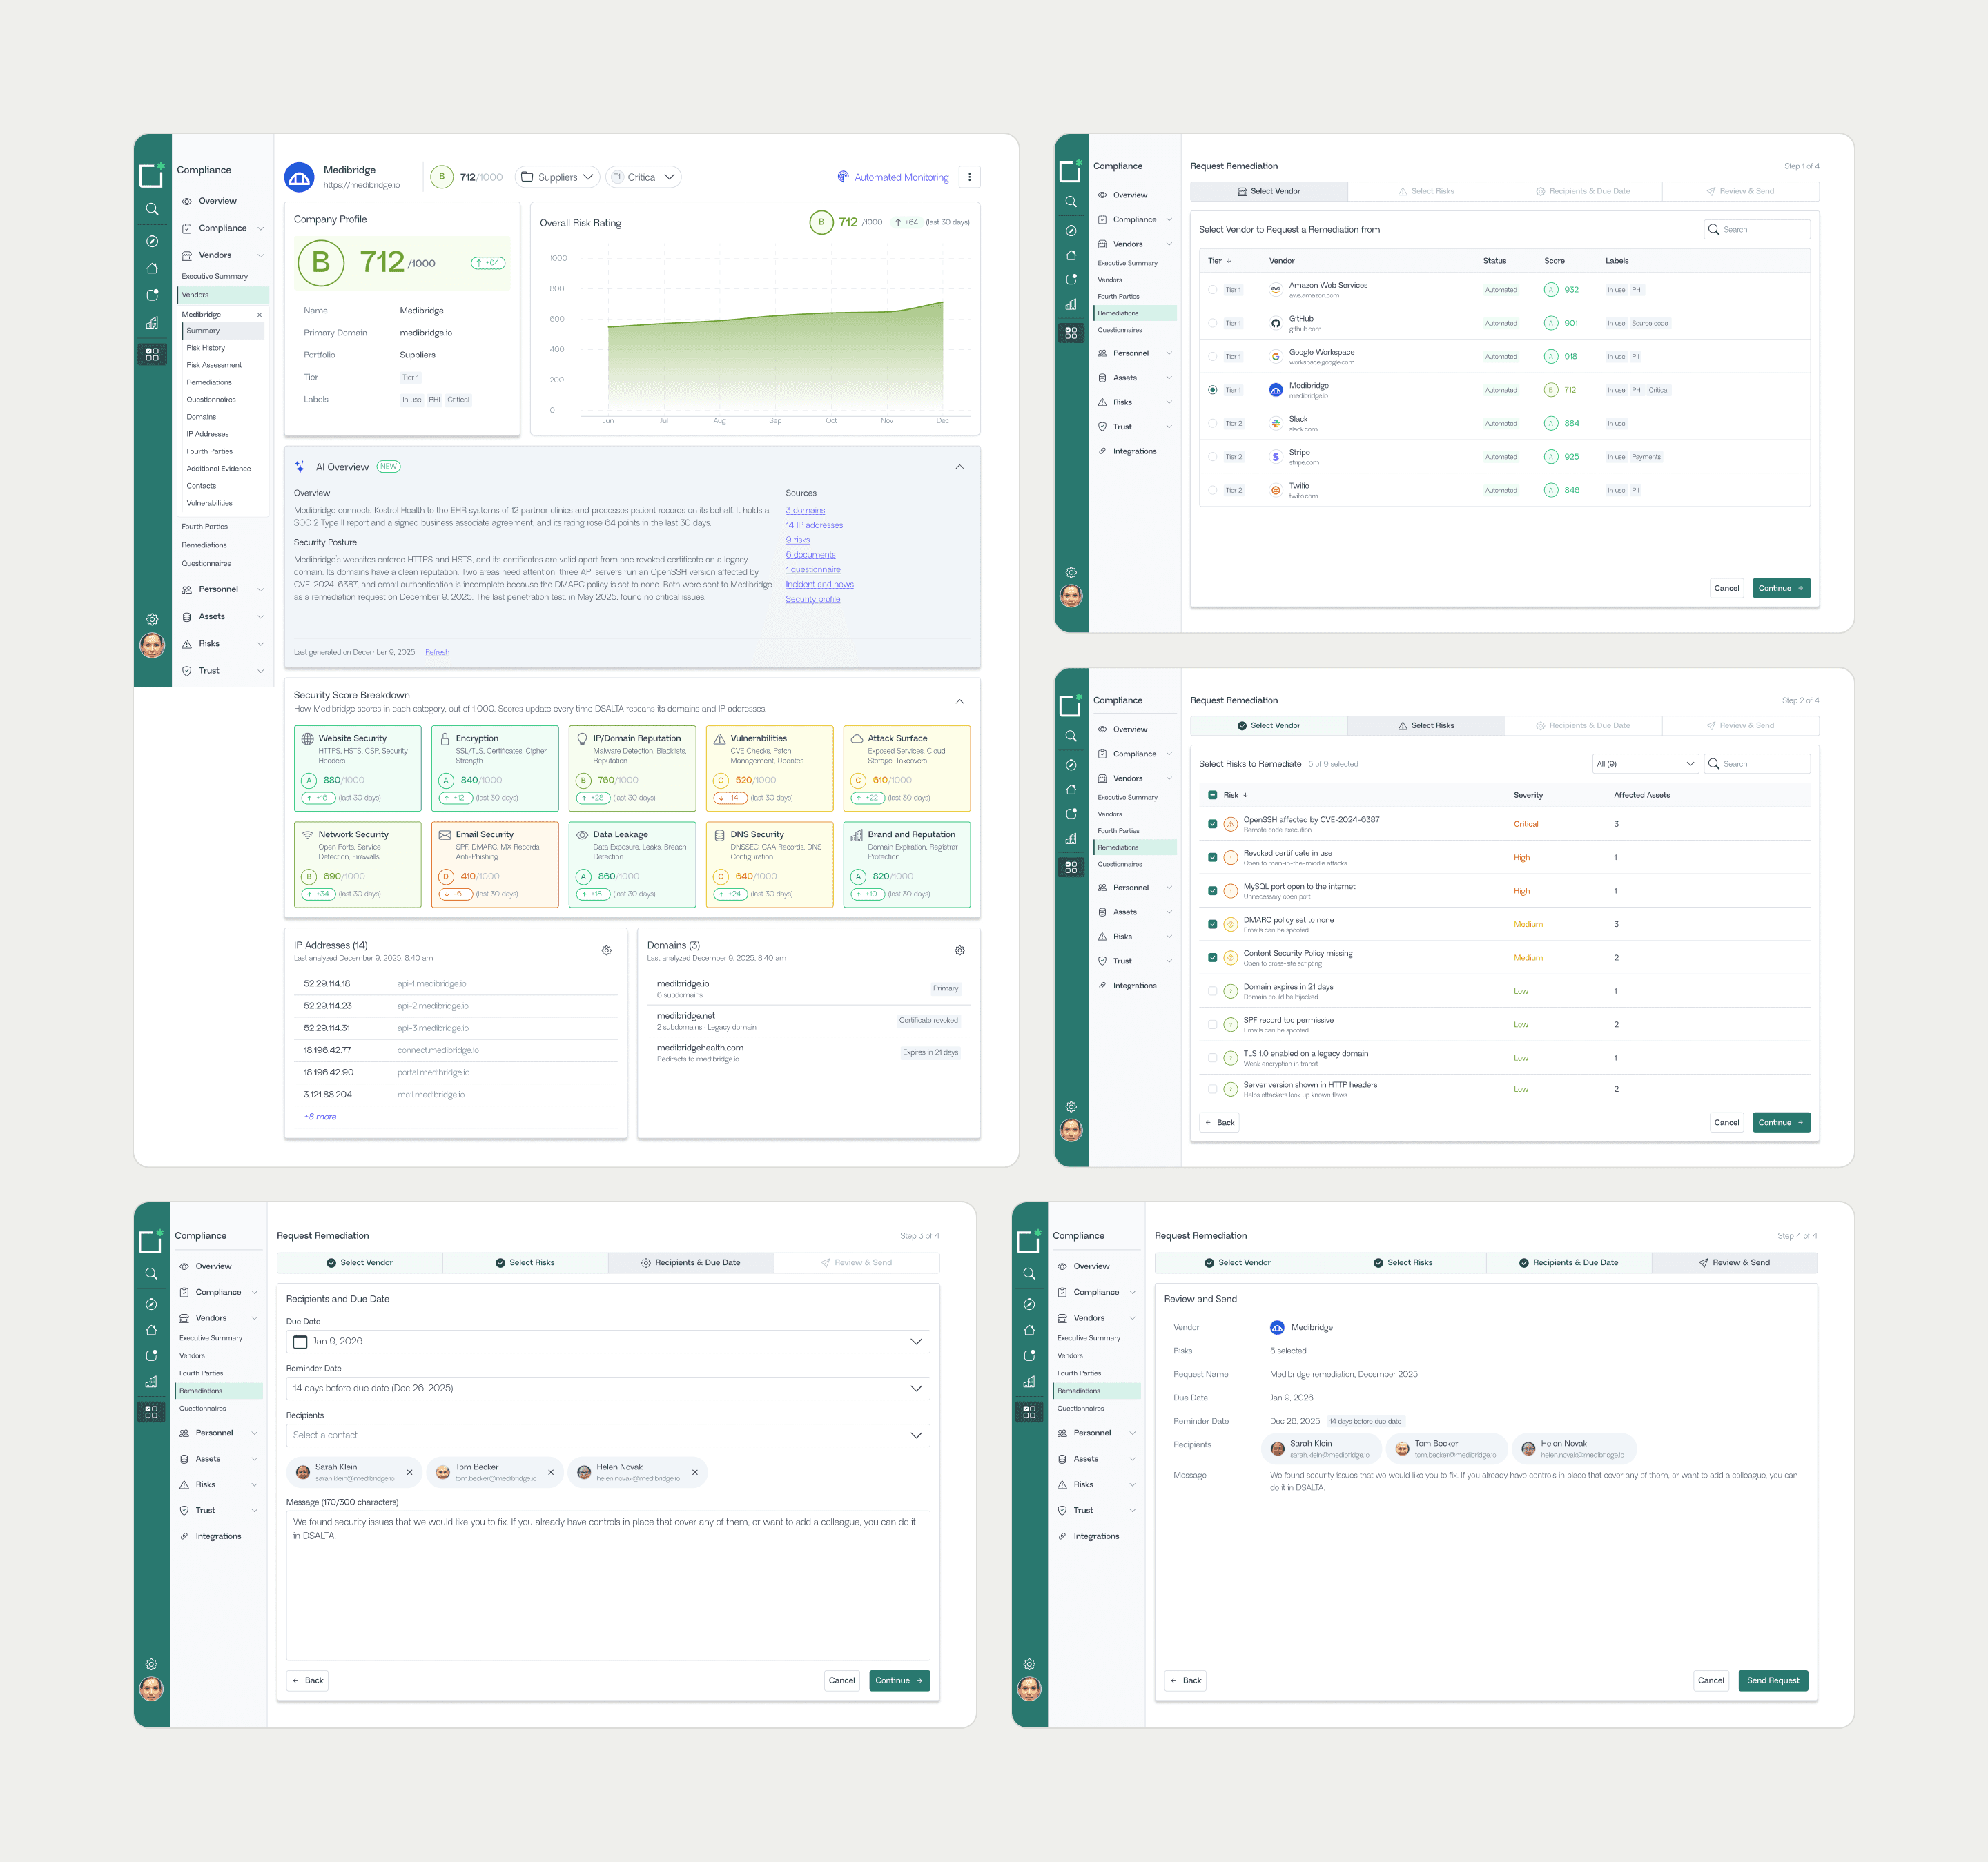Open the Critical label dropdown in the Medibridge header
1988x1862 pixels.
pos(643,177)
